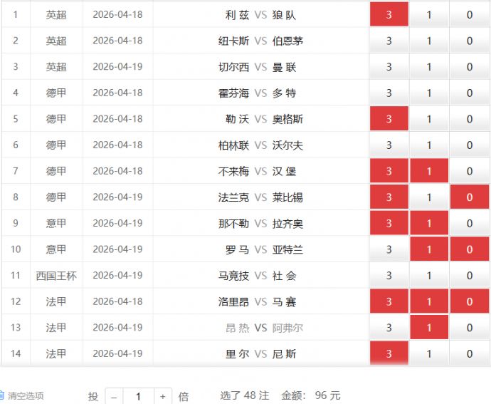Select draw 1 for 马竞技 vs 社会
Viewport: 491px width, 404px height.
[x=429, y=276]
